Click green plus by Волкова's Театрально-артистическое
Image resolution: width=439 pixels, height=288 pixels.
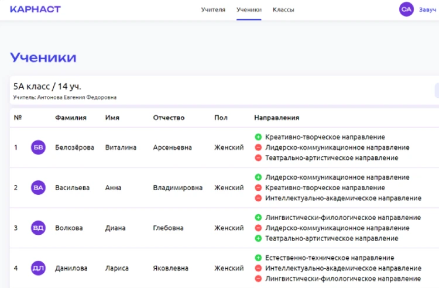[258, 238]
